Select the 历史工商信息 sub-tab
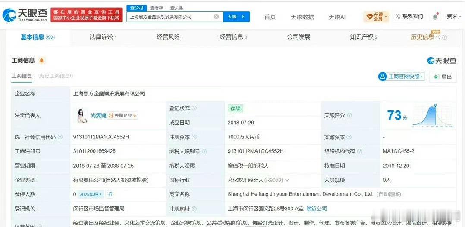 pos(56,76)
